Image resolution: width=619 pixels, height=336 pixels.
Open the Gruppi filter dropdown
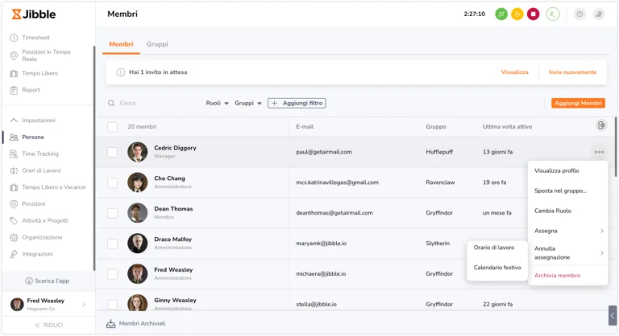click(x=248, y=103)
